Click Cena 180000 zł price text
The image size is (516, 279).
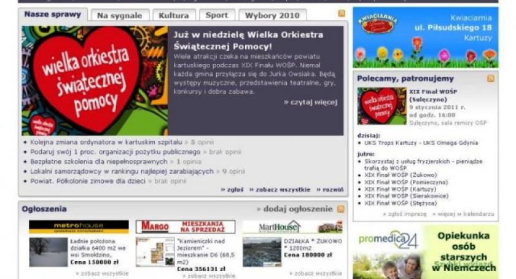308,255
